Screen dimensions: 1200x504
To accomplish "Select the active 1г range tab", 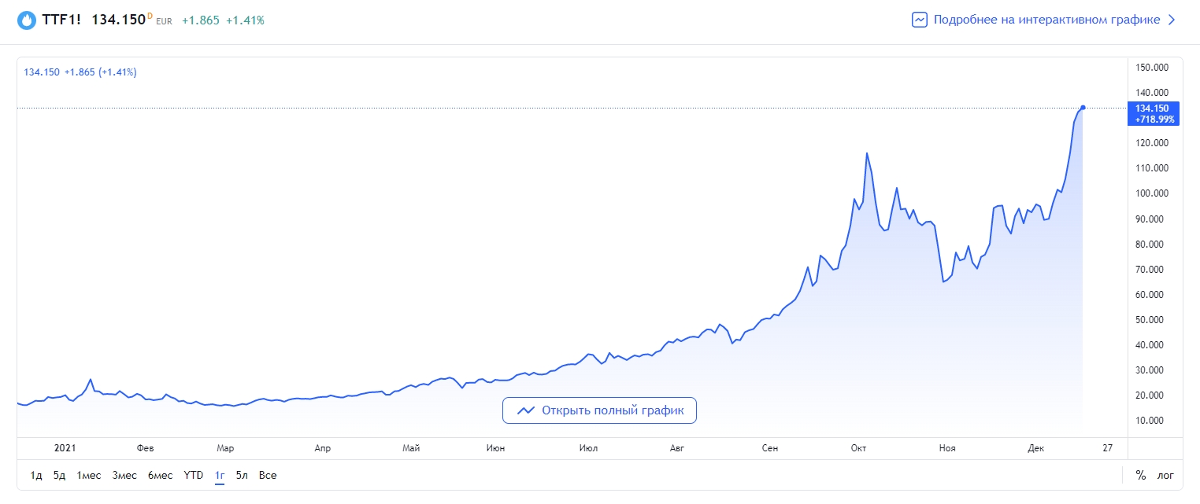I will coord(220,475).
